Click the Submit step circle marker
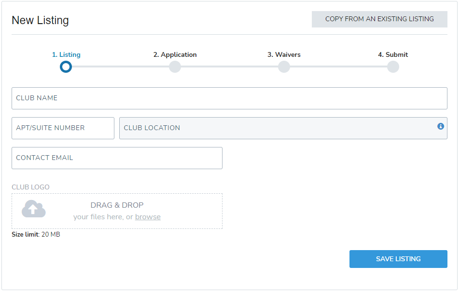 [393, 67]
